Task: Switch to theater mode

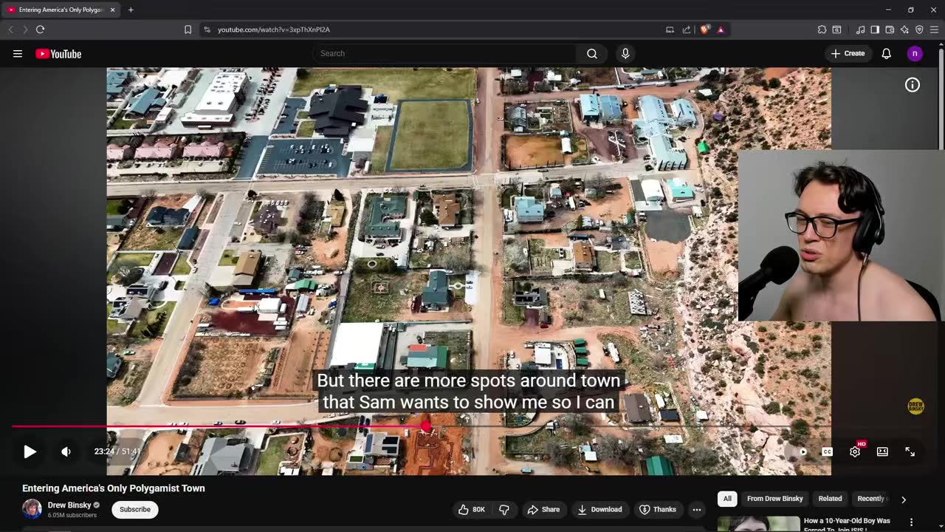Action: pyautogui.click(x=882, y=451)
